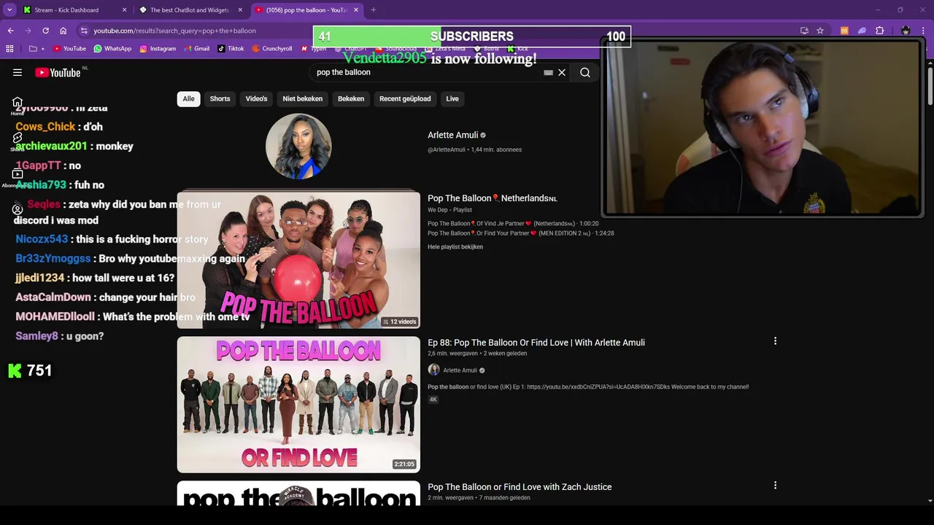The width and height of the screenshot is (934, 525).
Task: Clear the search query with X
Action: point(562,72)
